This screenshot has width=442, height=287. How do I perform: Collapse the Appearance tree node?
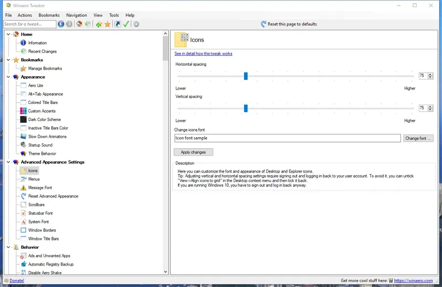(x=8, y=77)
